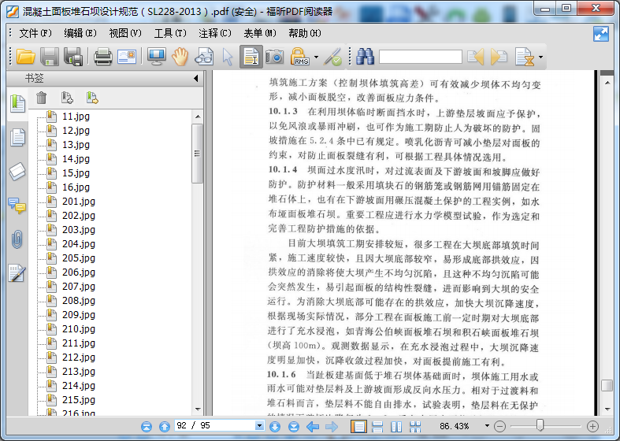Toggle the Select Text tool
Viewport: 620px width, 441px height.
pyautogui.click(x=251, y=57)
